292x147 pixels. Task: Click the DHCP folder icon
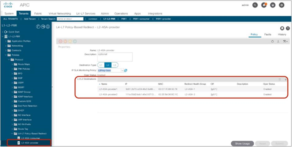coord(16,110)
